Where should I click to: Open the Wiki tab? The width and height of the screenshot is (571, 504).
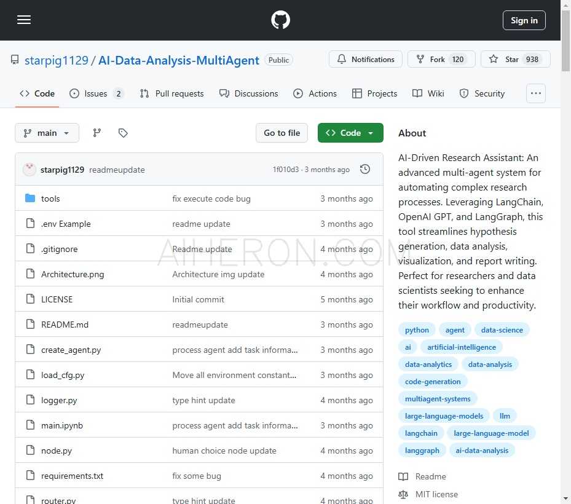428,93
